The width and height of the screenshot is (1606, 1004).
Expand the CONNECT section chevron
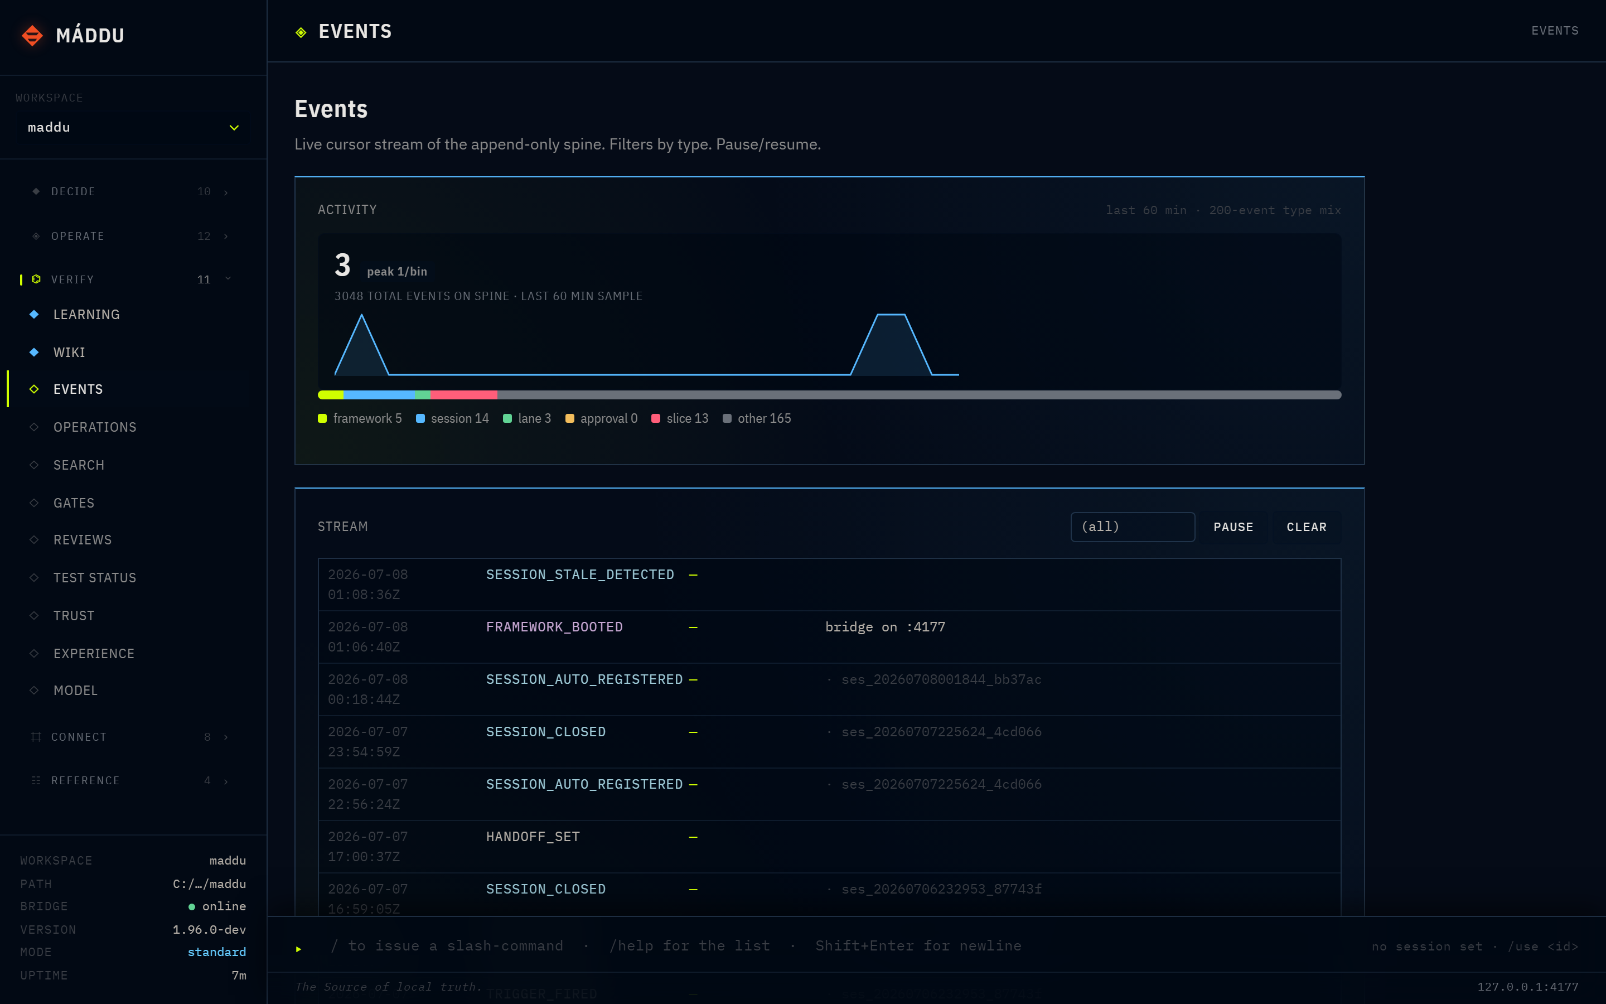click(x=226, y=737)
